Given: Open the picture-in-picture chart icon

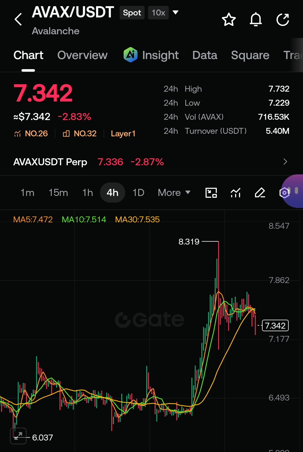Looking at the screenshot, I should (x=211, y=193).
